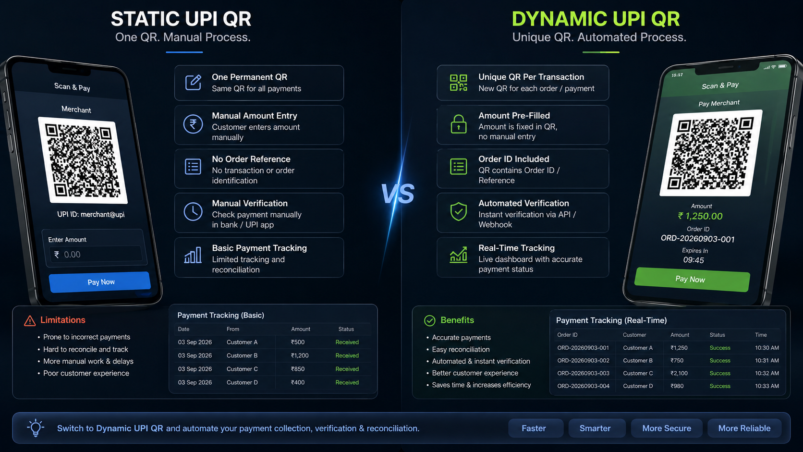Viewport: 803px width, 452px height.
Task: Click the green Pay Now button
Action: [x=692, y=279]
